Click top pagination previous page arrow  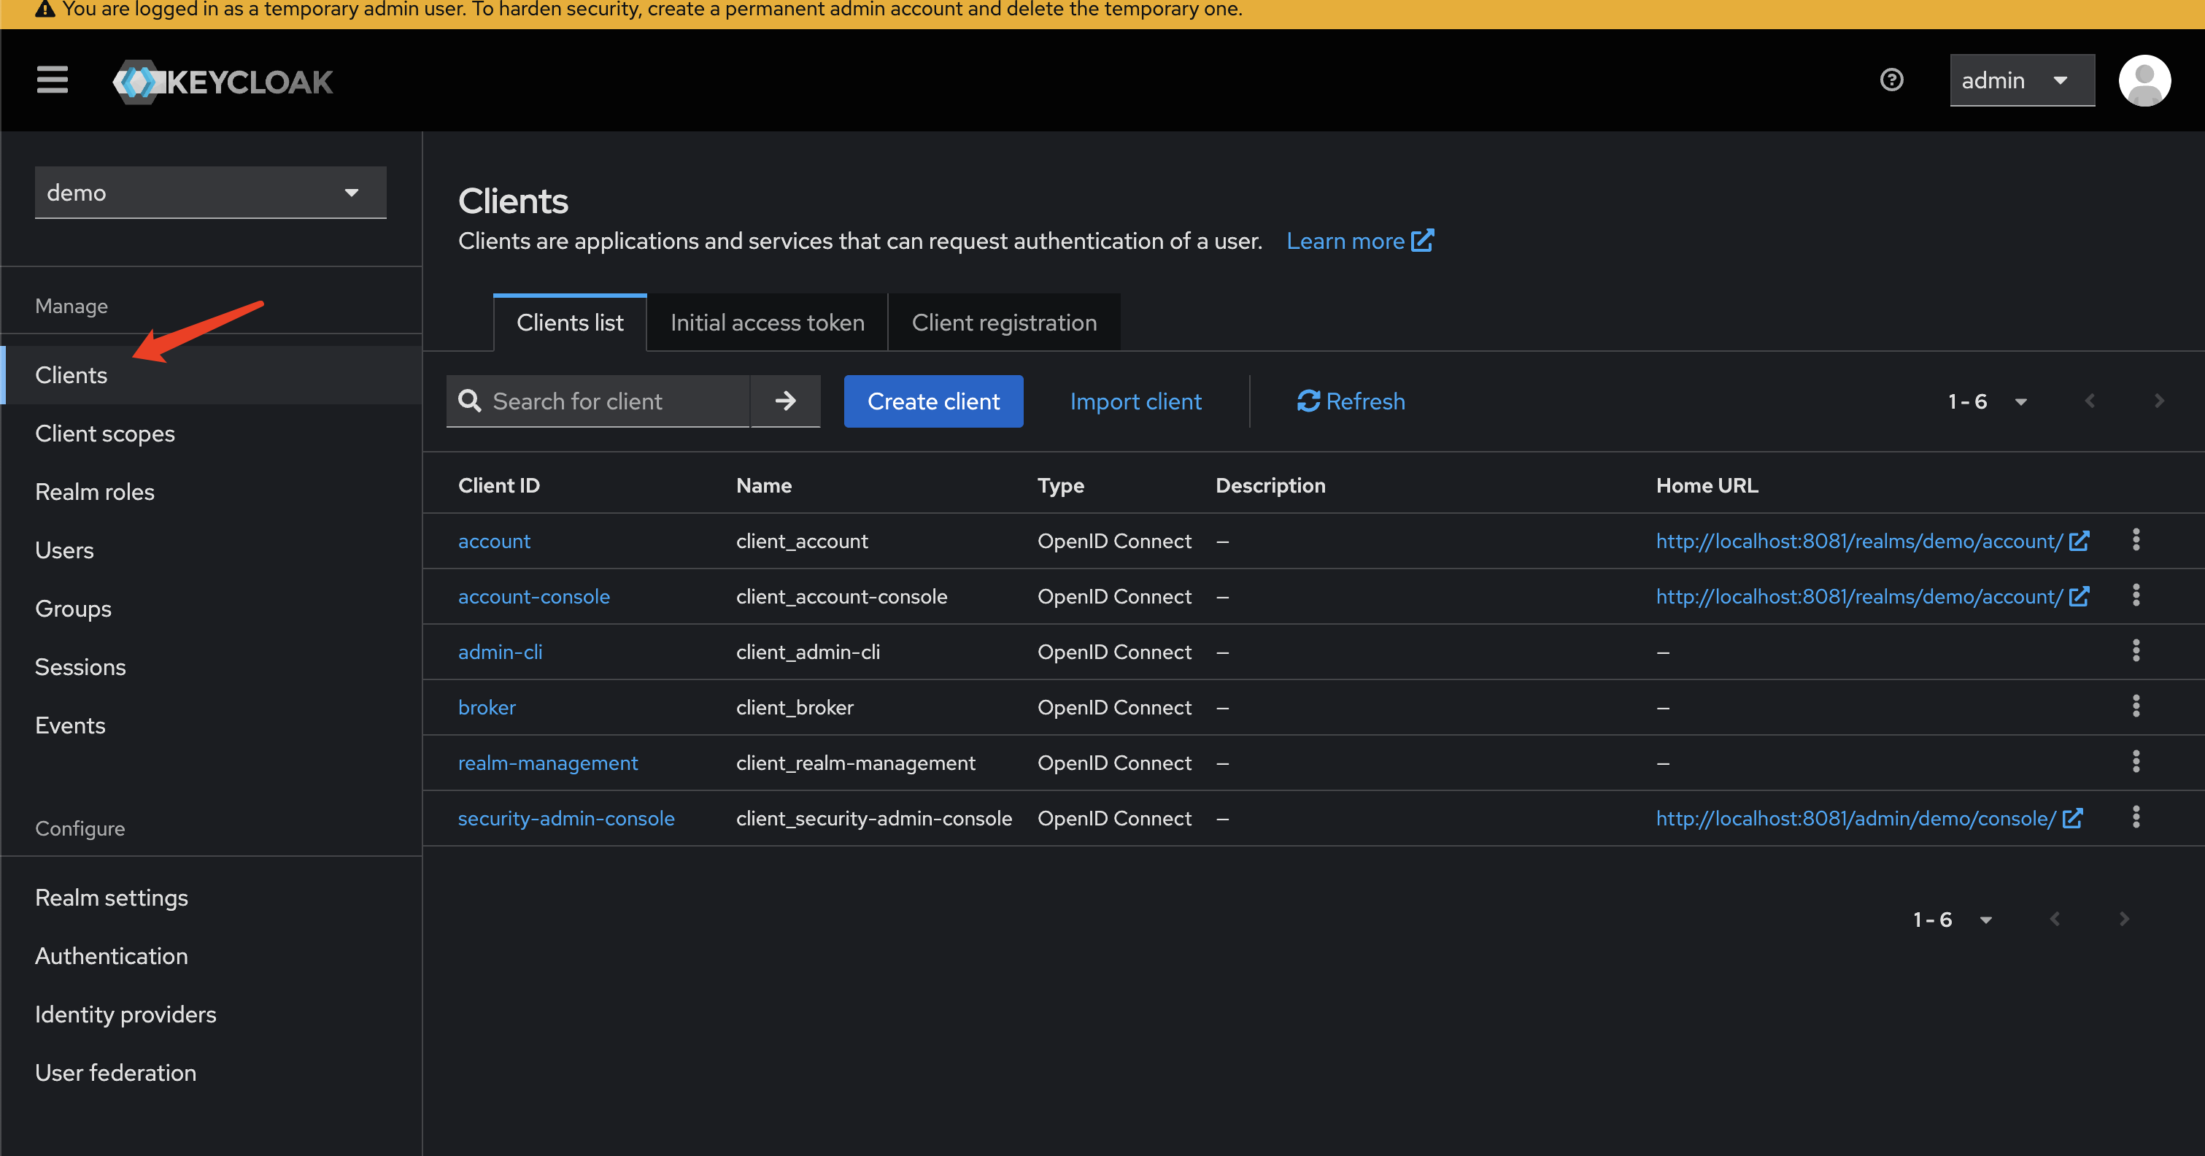[2090, 401]
